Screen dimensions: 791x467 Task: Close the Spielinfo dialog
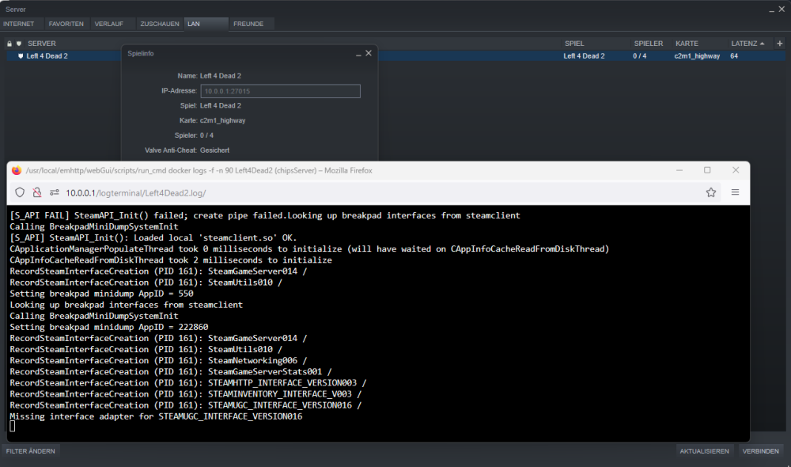369,53
